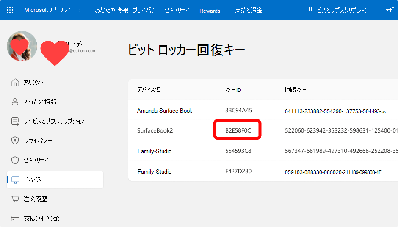Select device name Amanda-Surface-Book
Screen dimensions: 398x227
tap(164, 111)
